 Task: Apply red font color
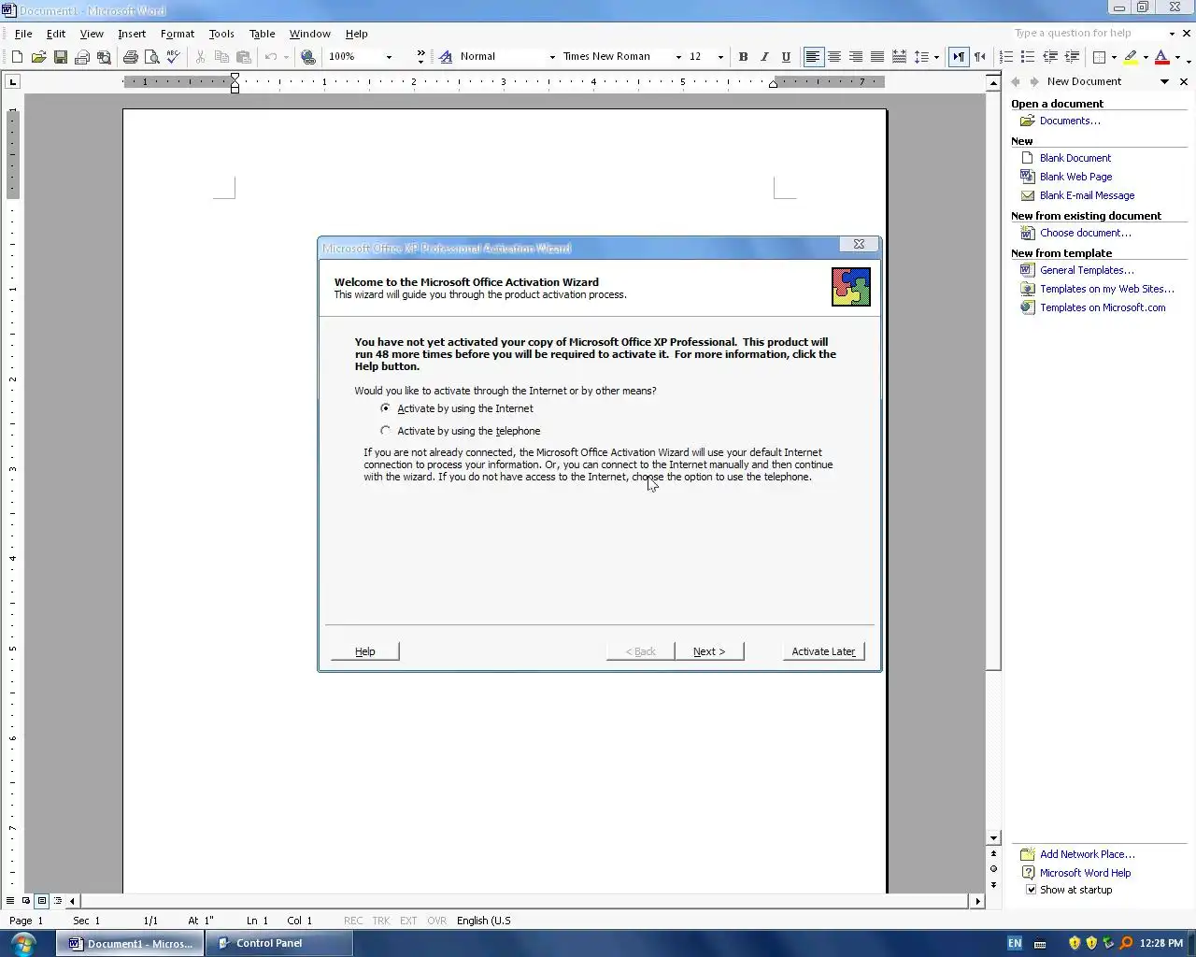(1161, 57)
